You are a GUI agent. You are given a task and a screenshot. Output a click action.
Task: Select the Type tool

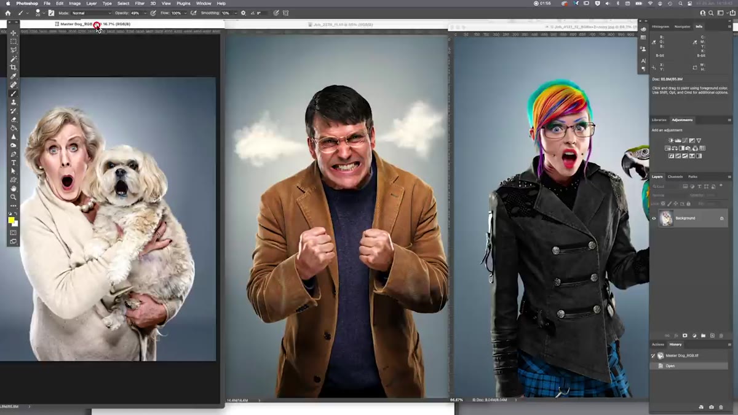(14, 163)
